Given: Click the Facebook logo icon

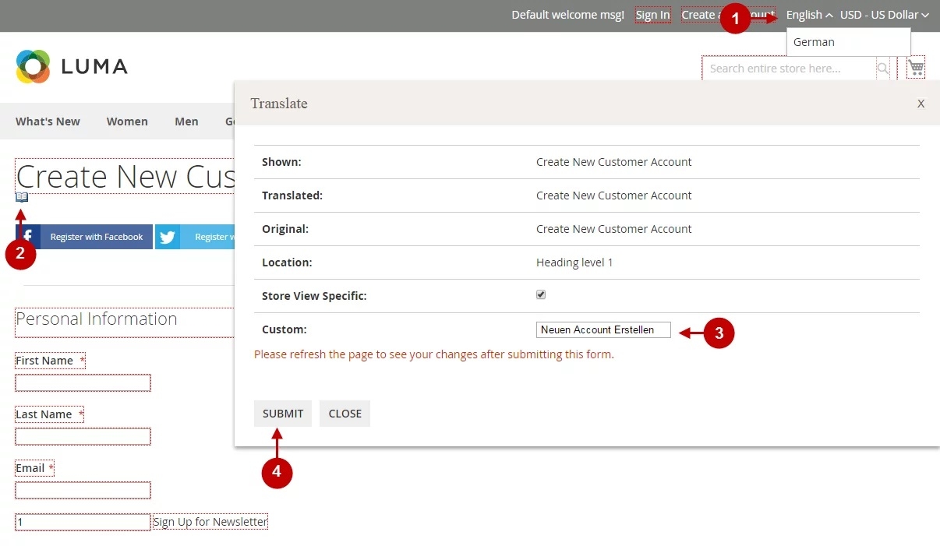Looking at the screenshot, I should 28,237.
